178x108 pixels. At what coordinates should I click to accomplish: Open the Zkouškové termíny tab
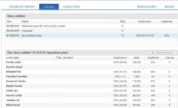coord(22,7)
